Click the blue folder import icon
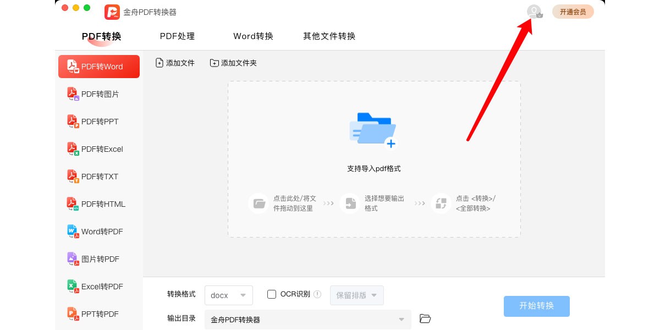Viewport: 660px width, 330px height. [x=373, y=129]
